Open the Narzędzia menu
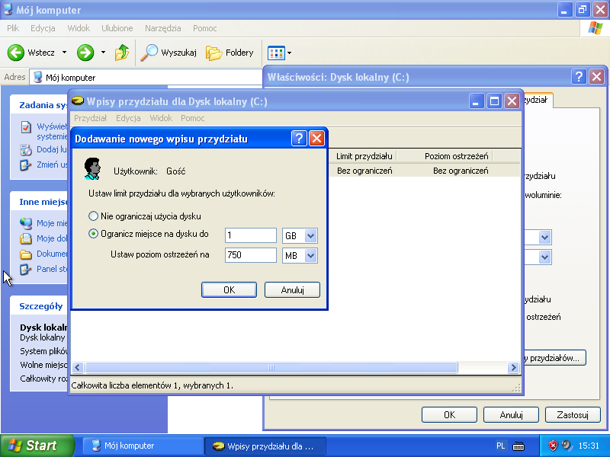This screenshot has width=610, height=457. tap(162, 28)
